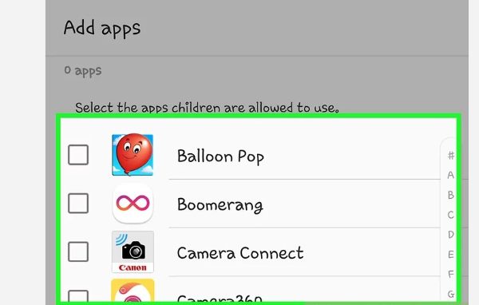
Task: Tap the Add apps title
Action: tap(102, 28)
